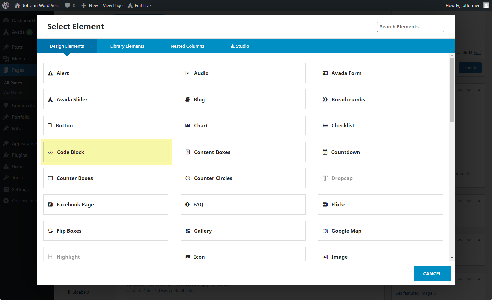Open the Sidebars tab in the page options
Screen dimensions: 492x300
pos(78,292)
